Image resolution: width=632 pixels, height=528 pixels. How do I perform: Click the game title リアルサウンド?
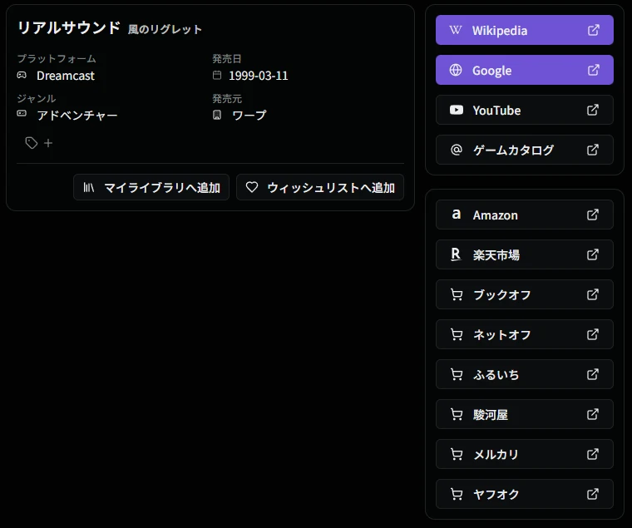[69, 27]
